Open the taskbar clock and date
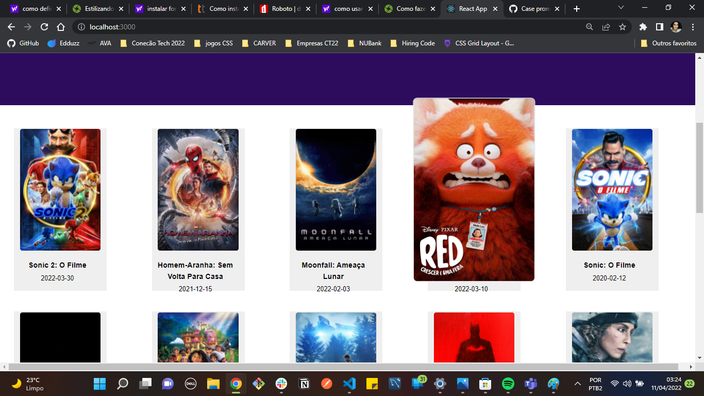 [666, 384]
